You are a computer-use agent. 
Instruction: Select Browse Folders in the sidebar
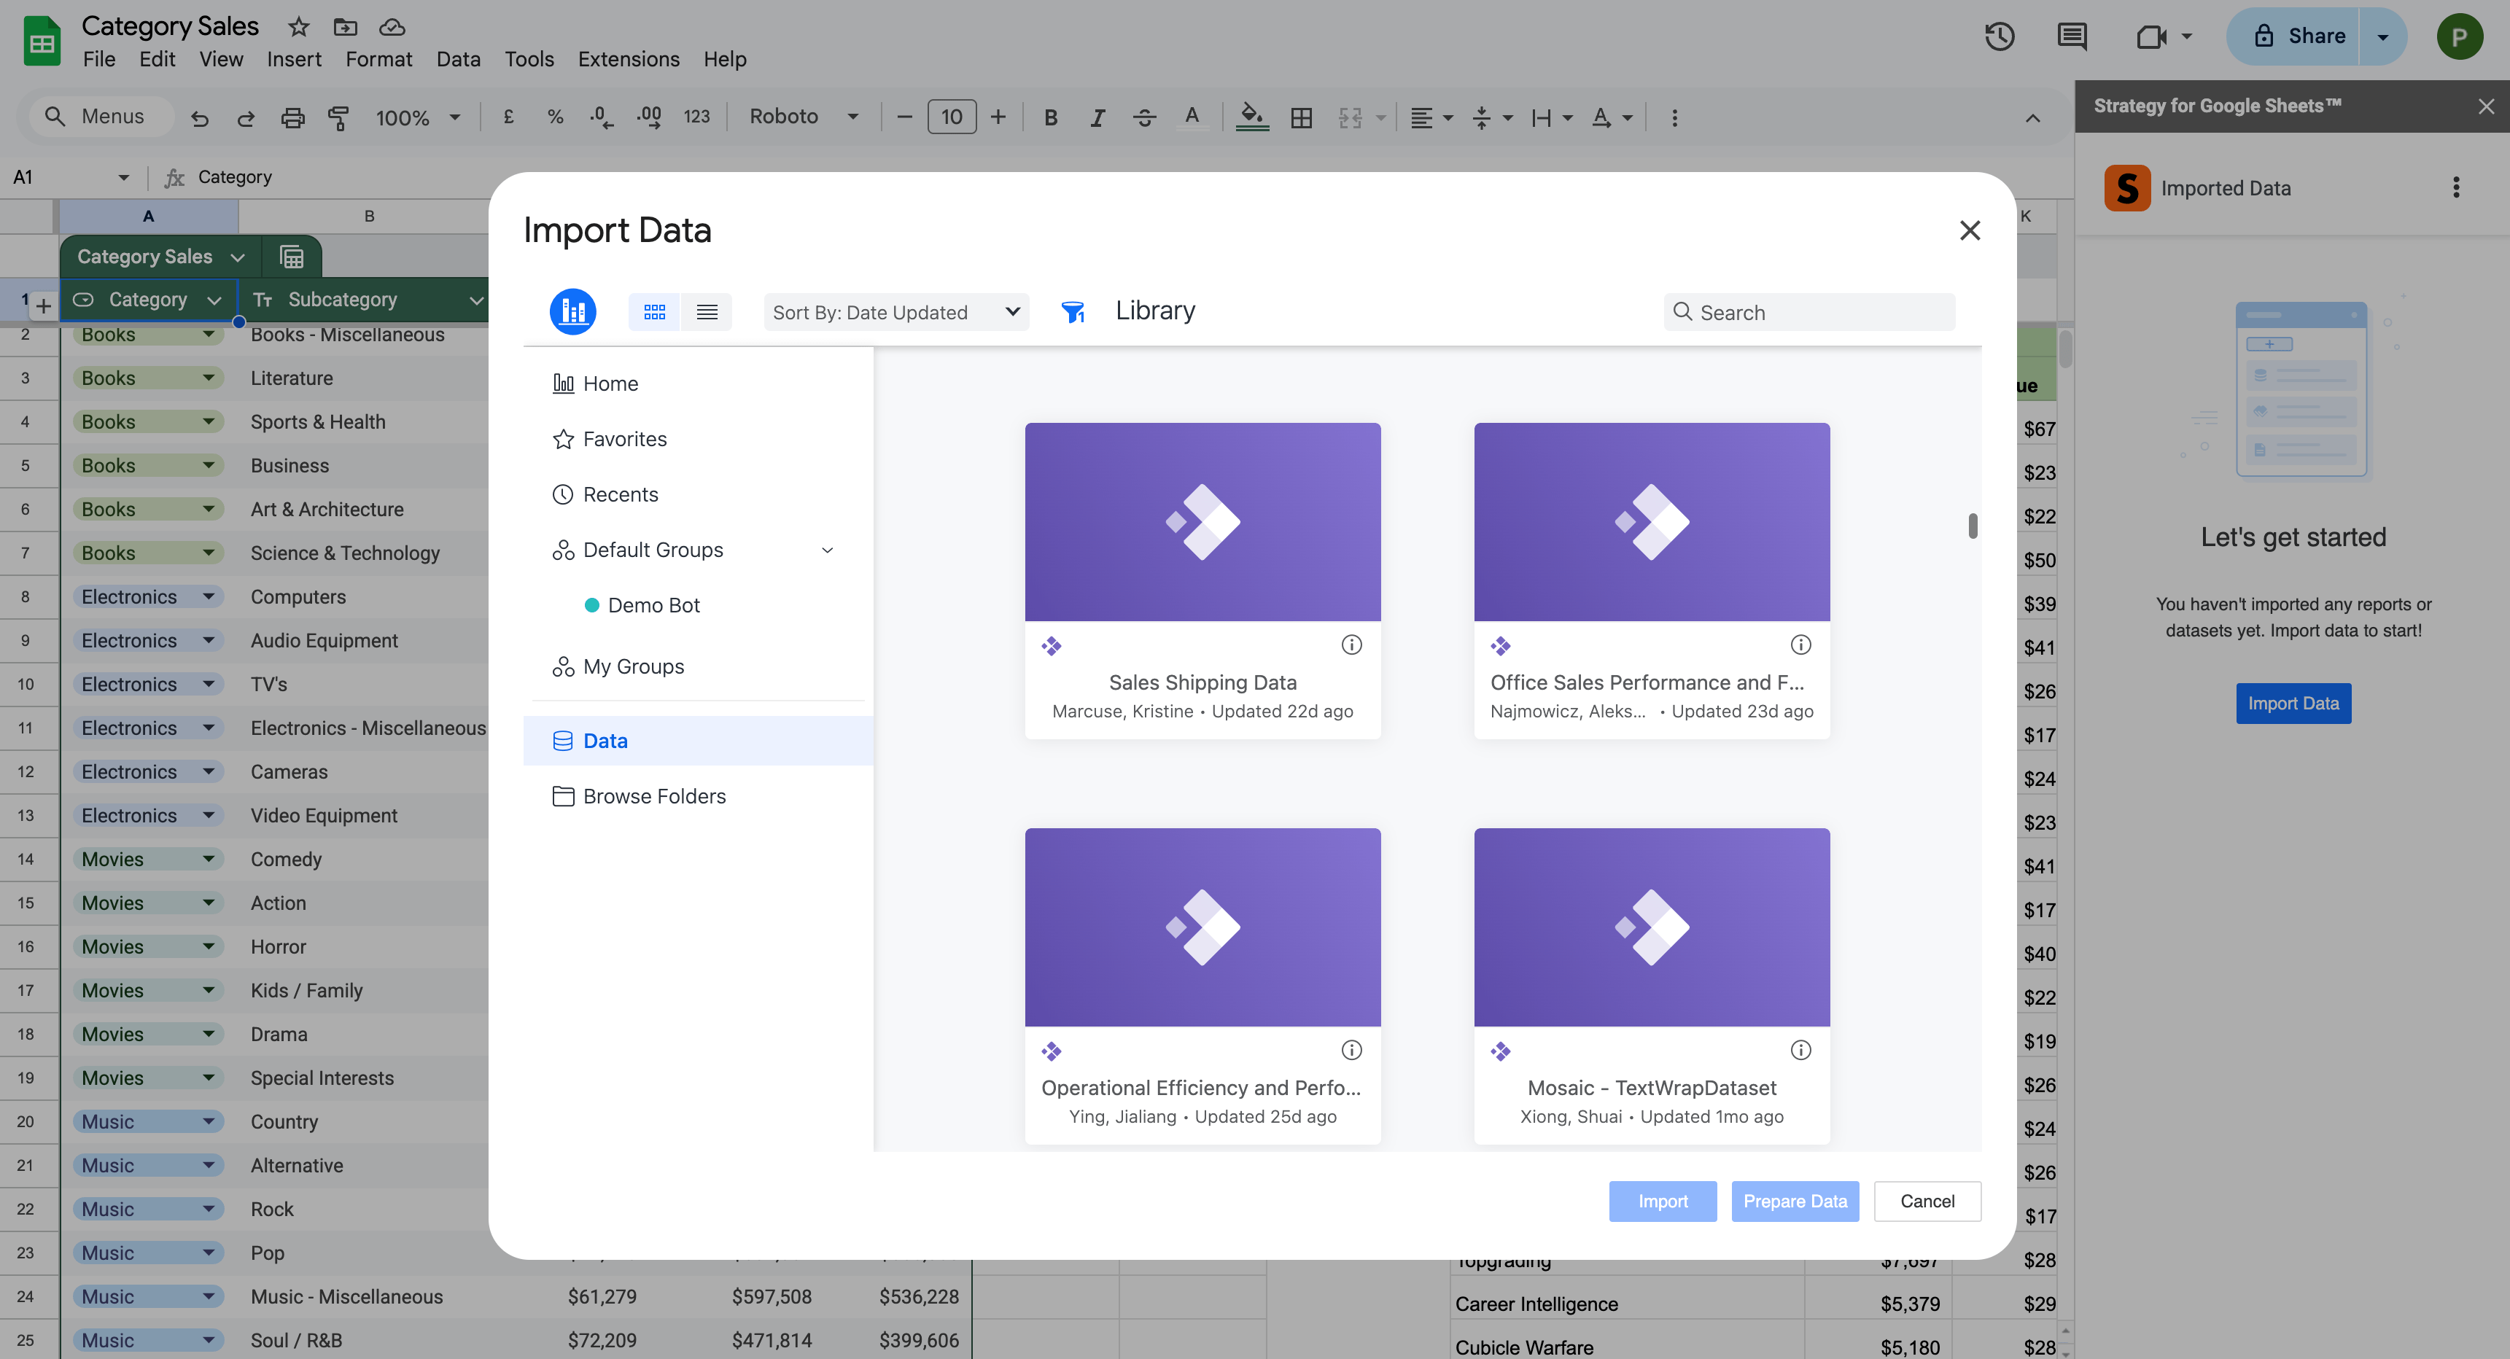[654, 796]
